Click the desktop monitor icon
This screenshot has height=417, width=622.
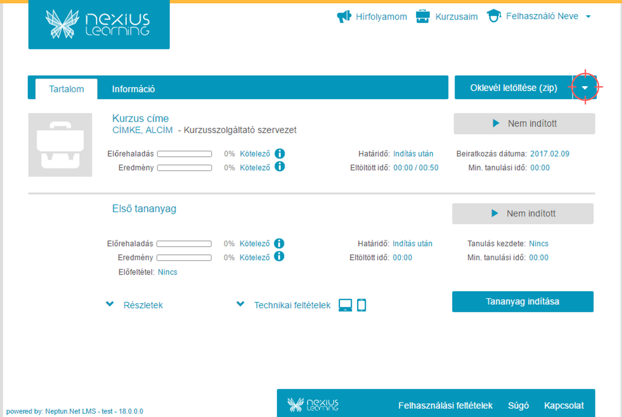click(x=346, y=305)
